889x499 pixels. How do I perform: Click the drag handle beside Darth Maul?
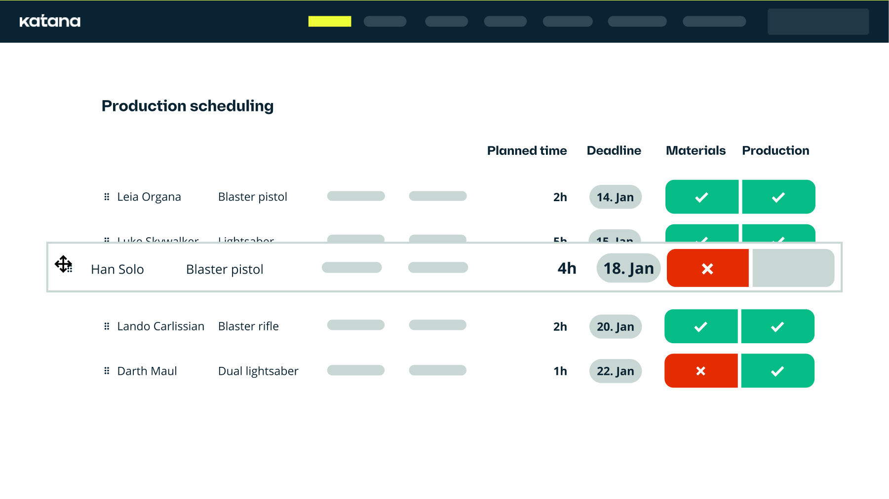tap(107, 370)
